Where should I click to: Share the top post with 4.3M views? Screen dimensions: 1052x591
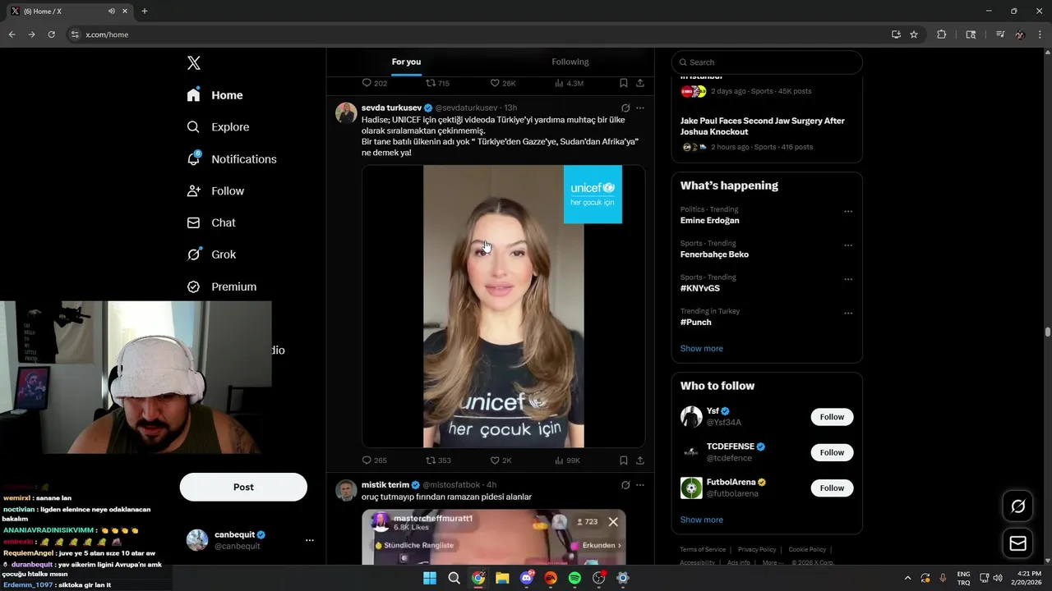pos(640,83)
